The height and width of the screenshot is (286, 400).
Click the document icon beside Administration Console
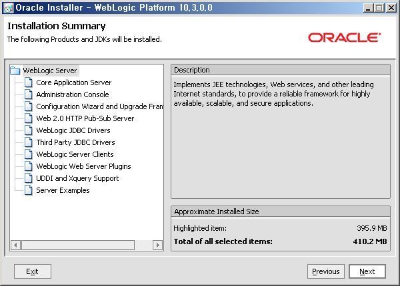pos(28,94)
